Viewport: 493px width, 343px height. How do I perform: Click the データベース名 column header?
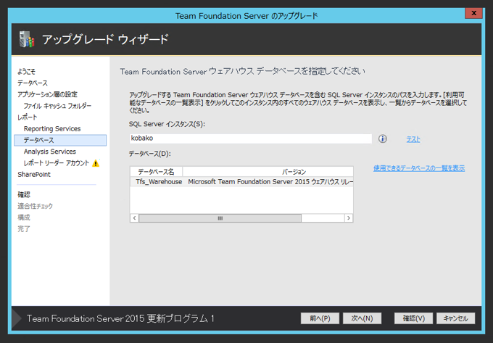[156, 172]
